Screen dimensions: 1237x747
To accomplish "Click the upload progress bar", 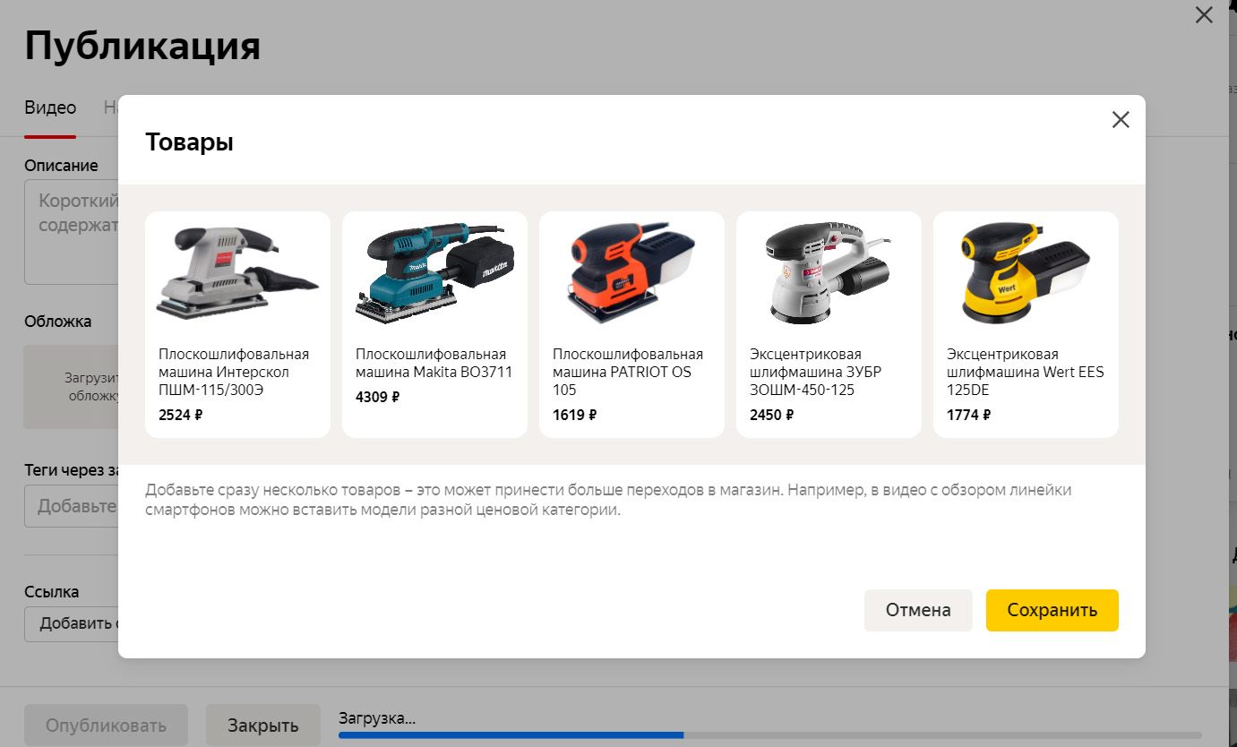I will point(770,735).
